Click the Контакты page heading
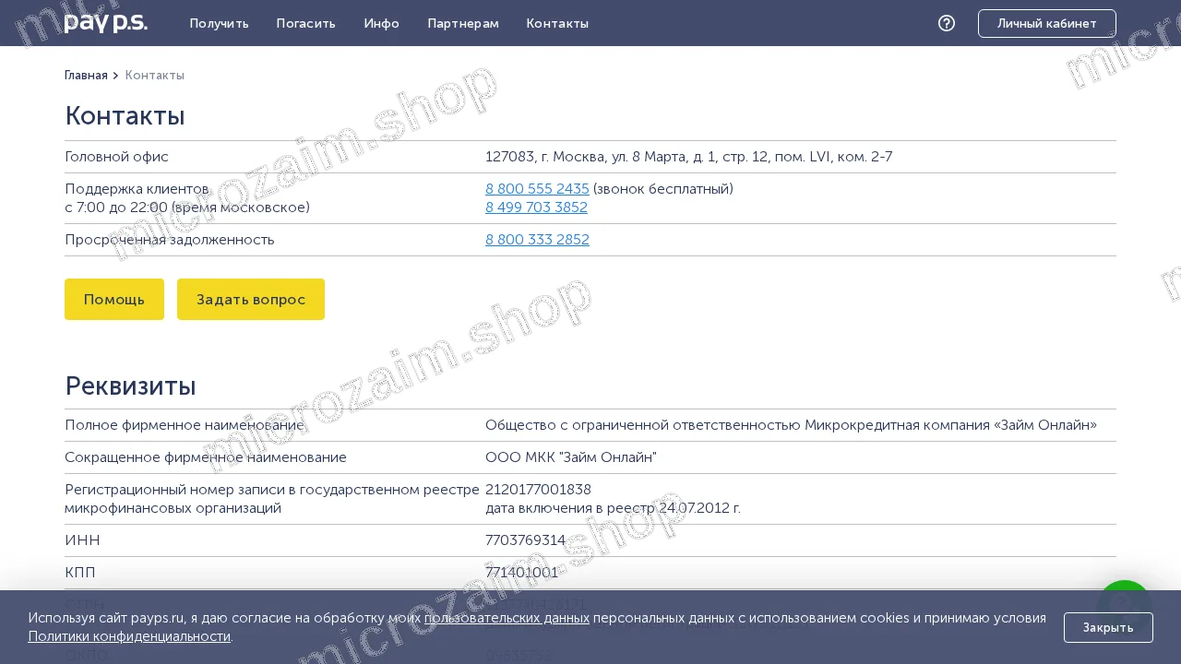1181x664 pixels. pyautogui.click(x=125, y=116)
